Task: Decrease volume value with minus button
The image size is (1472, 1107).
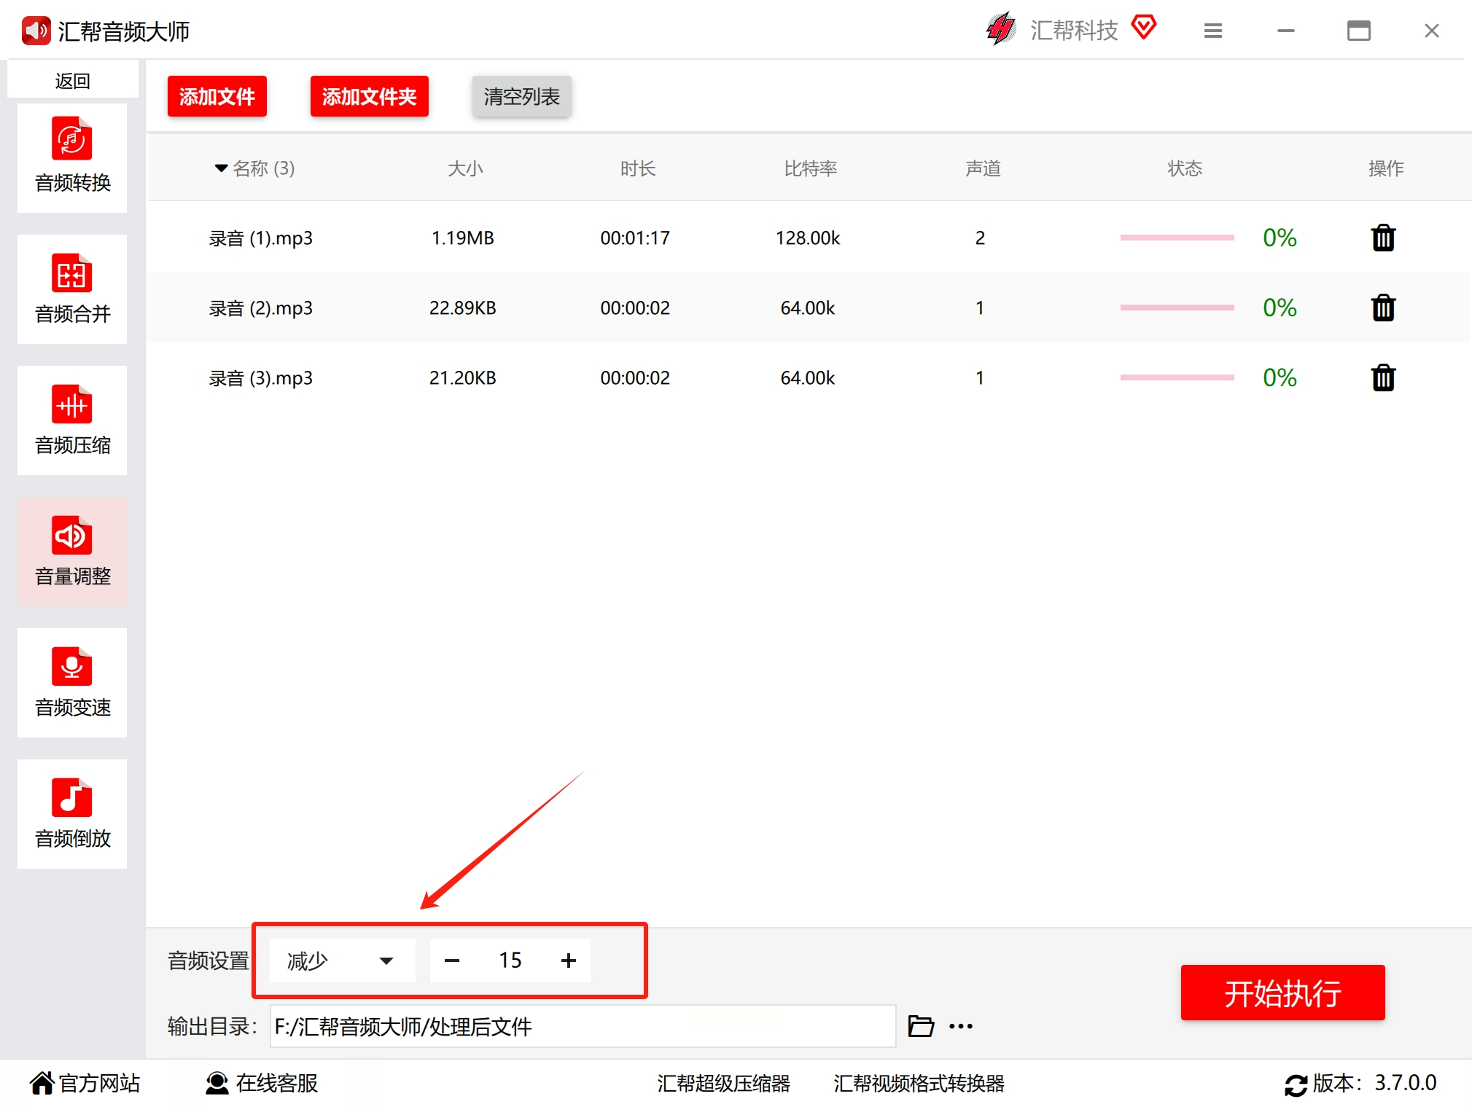Action: (x=452, y=961)
